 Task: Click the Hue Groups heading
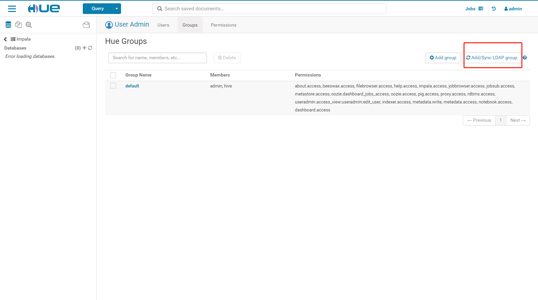coord(126,41)
